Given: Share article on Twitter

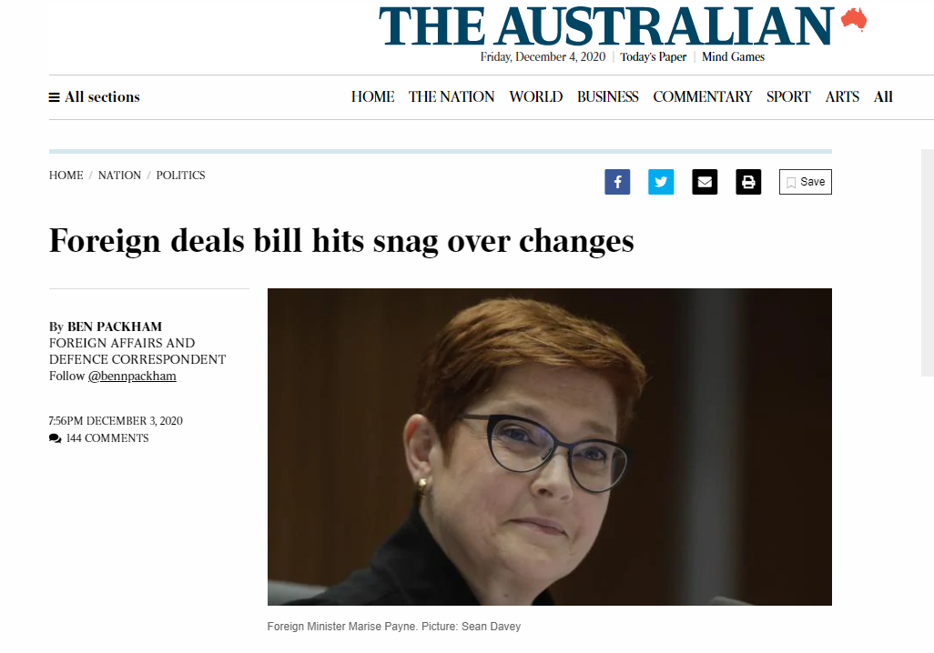Looking at the screenshot, I should [661, 182].
